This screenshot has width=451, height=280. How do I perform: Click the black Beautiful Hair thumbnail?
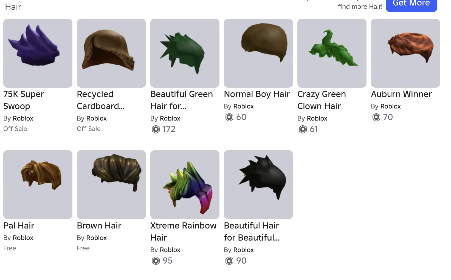tap(258, 185)
